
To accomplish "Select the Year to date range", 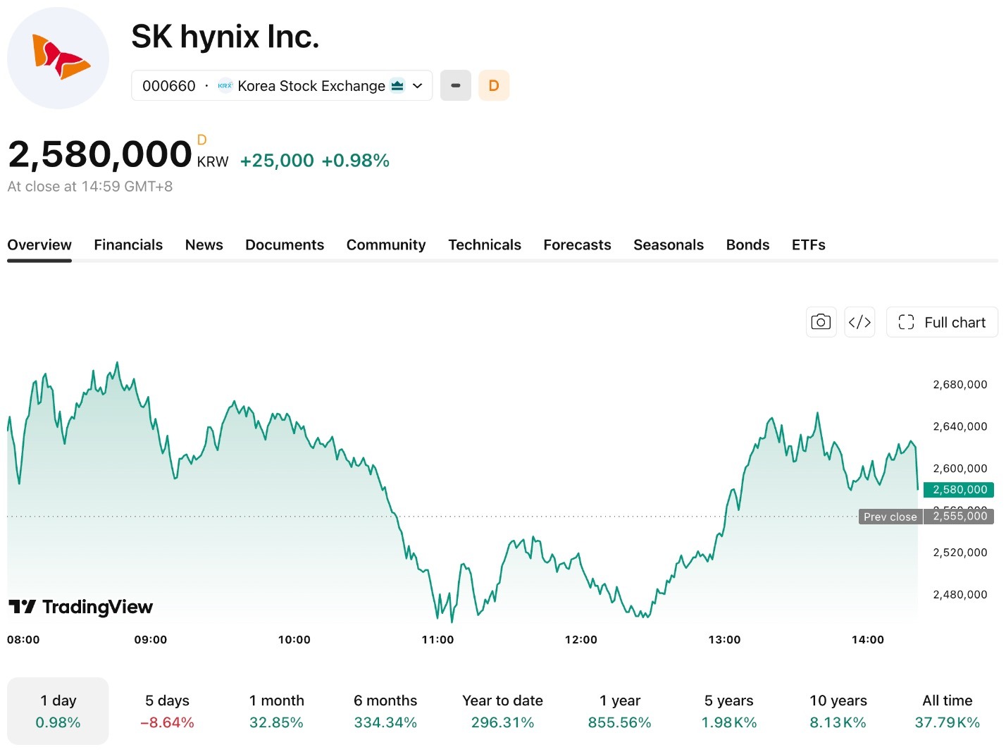I will coord(503,711).
